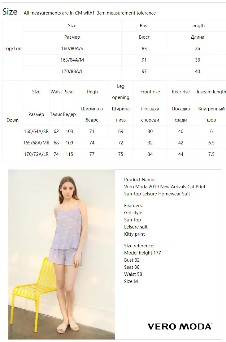226x342 pixels.
Task: Click the 'Down' row label
Action: [12, 120]
